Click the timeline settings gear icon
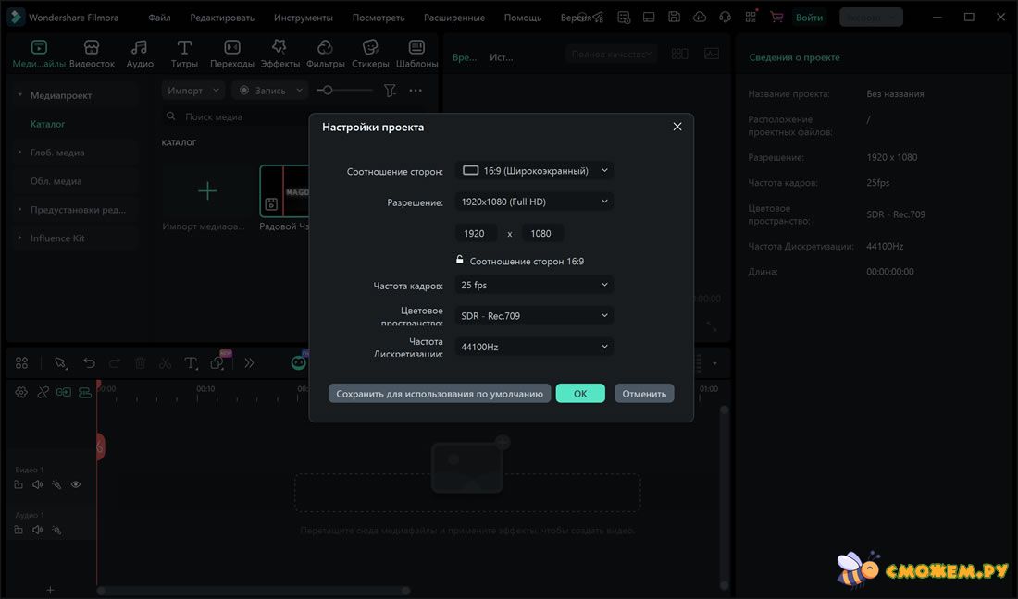Image resolution: width=1018 pixels, height=599 pixels. (x=21, y=392)
